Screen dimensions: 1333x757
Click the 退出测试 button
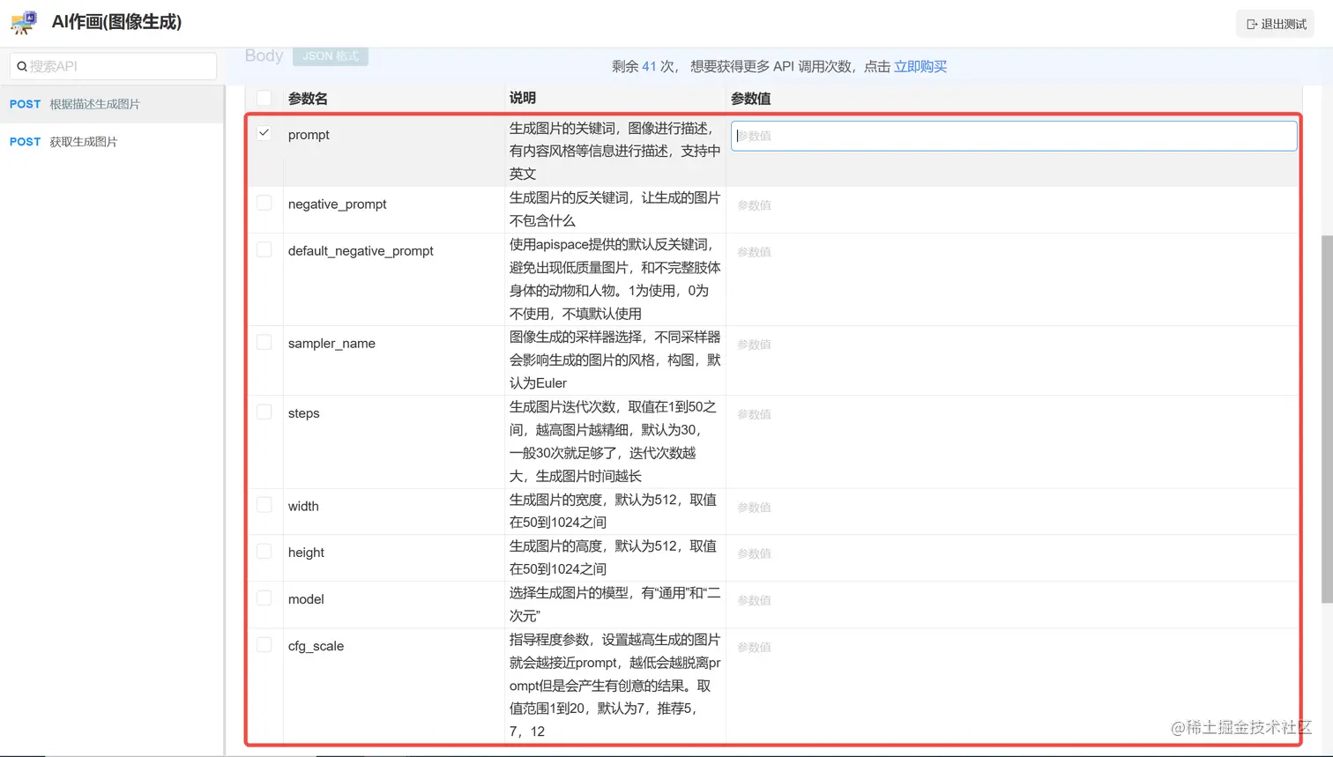click(x=1276, y=24)
